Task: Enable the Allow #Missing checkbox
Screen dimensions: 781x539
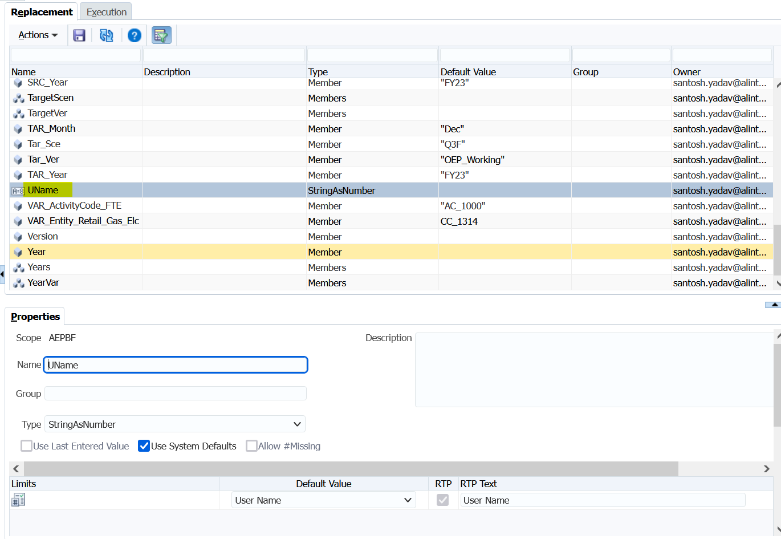Action: pyautogui.click(x=251, y=446)
